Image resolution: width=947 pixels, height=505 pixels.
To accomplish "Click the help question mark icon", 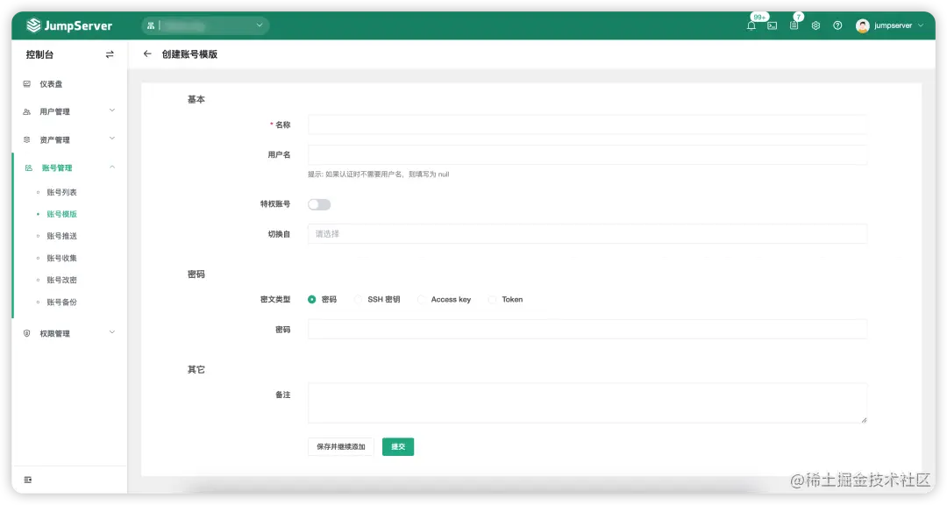I will coord(836,25).
